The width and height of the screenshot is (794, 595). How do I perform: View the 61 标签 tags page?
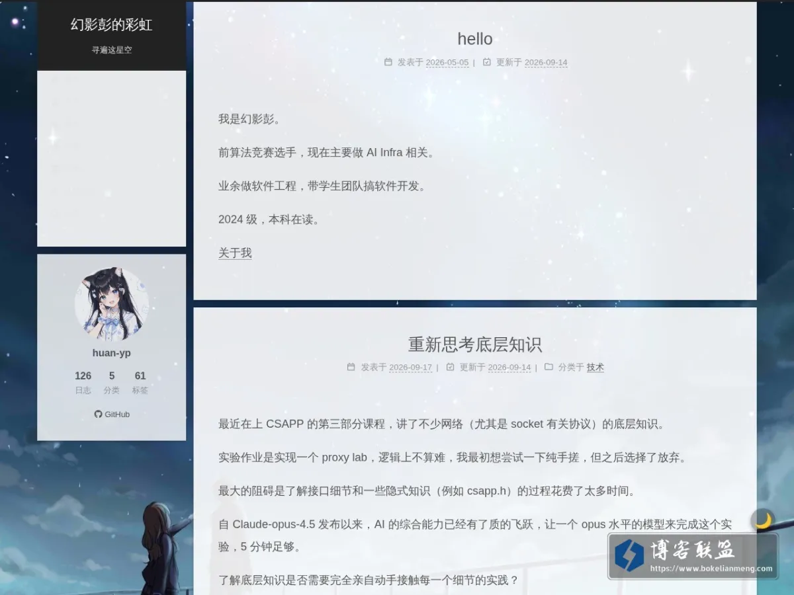140,382
